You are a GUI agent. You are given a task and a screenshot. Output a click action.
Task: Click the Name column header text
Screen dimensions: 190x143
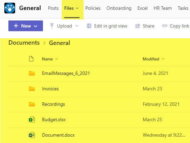[x=47, y=59]
